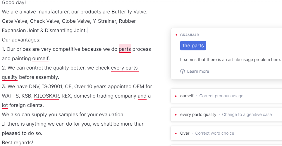
Task: Click the underlined name "KILOSKAR"
Action: [x=47, y=96]
